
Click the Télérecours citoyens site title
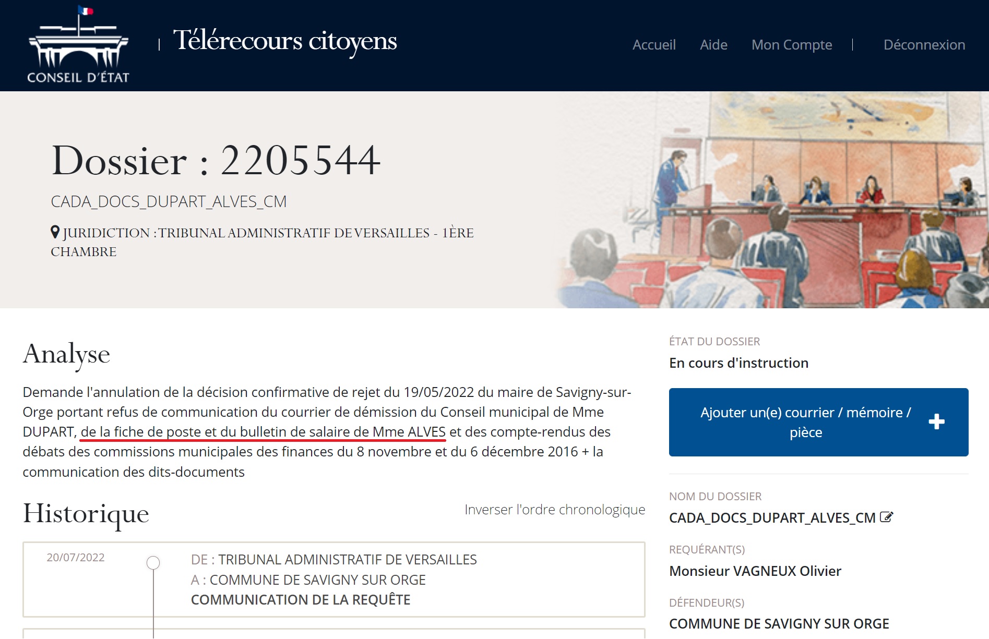click(285, 41)
